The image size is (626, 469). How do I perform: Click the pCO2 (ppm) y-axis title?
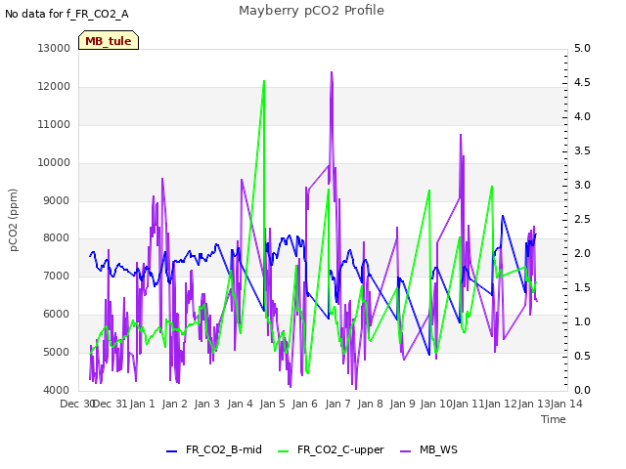(x=14, y=220)
